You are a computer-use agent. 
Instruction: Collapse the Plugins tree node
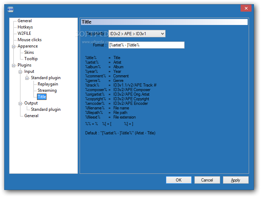tap(14, 65)
